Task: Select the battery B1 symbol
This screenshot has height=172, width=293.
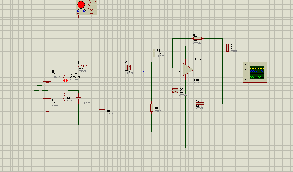Action: click(47, 76)
